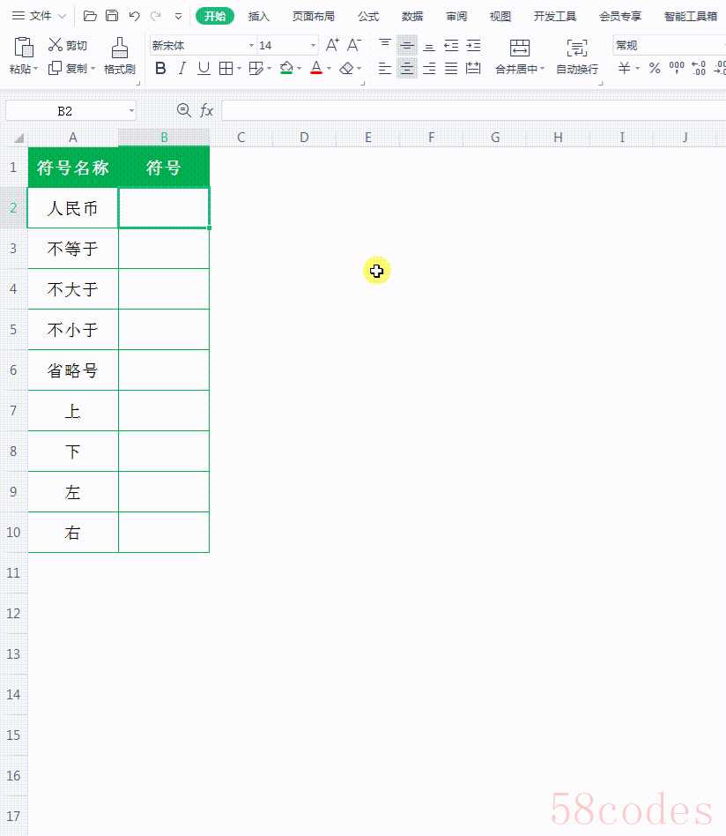Toggle Underline formatting
Screen dimensions: 726x836
(204, 68)
